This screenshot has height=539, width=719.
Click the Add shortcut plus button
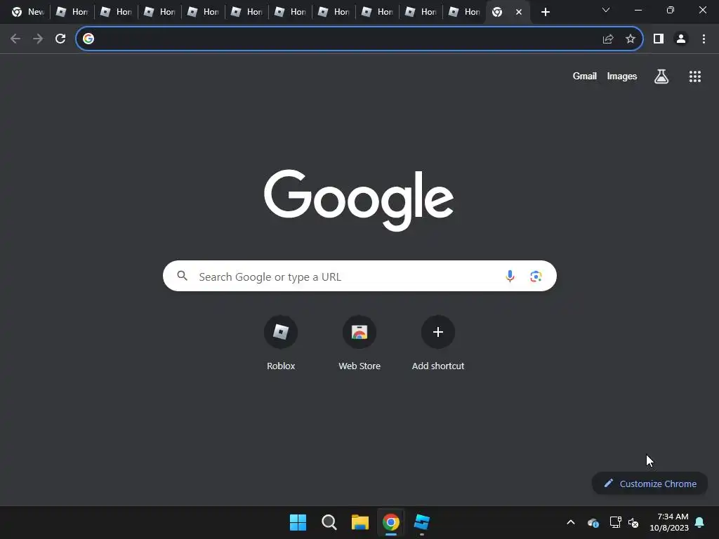click(438, 332)
